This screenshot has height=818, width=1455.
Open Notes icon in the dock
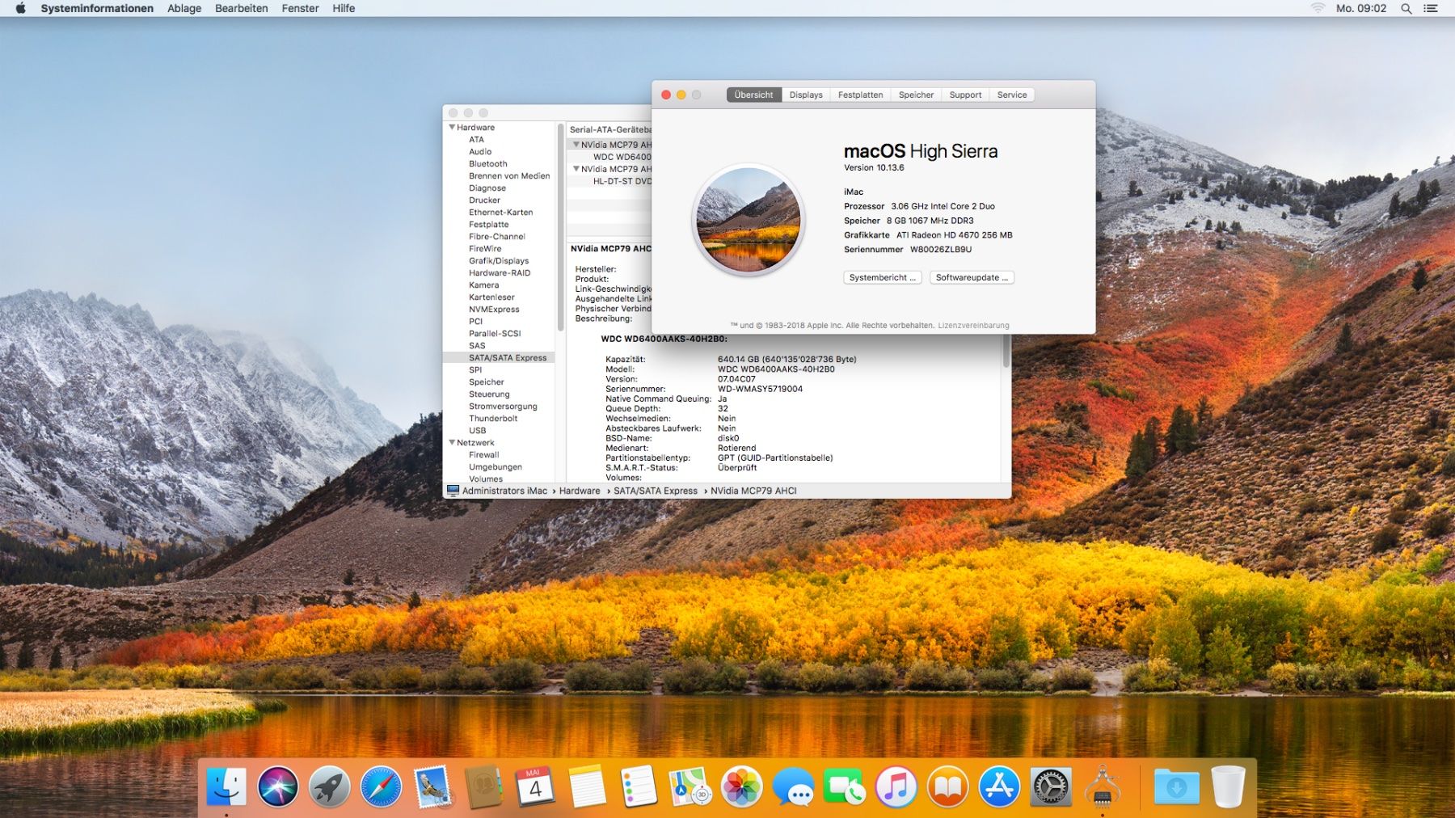pyautogui.click(x=587, y=786)
